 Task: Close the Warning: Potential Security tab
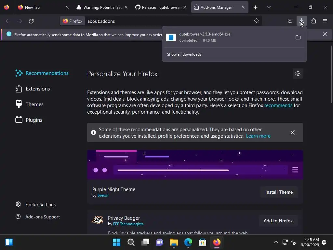(x=126, y=7)
